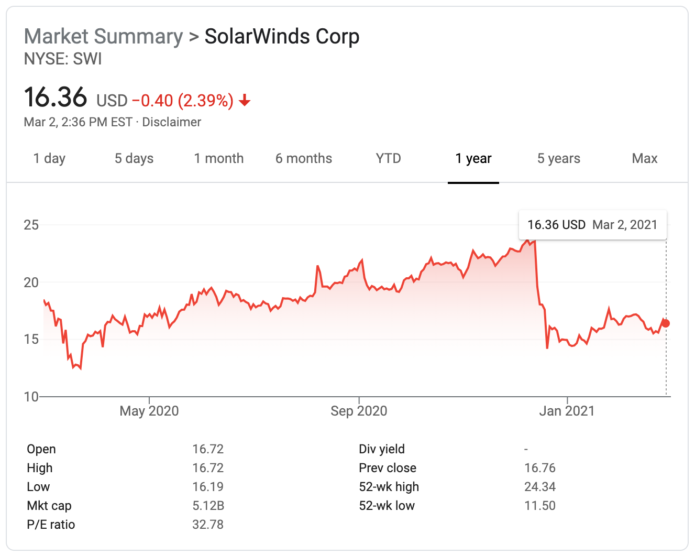Click the Mkt cap value 5.12B

(x=208, y=506)
